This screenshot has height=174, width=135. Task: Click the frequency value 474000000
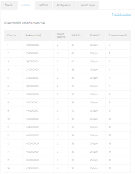32,168
